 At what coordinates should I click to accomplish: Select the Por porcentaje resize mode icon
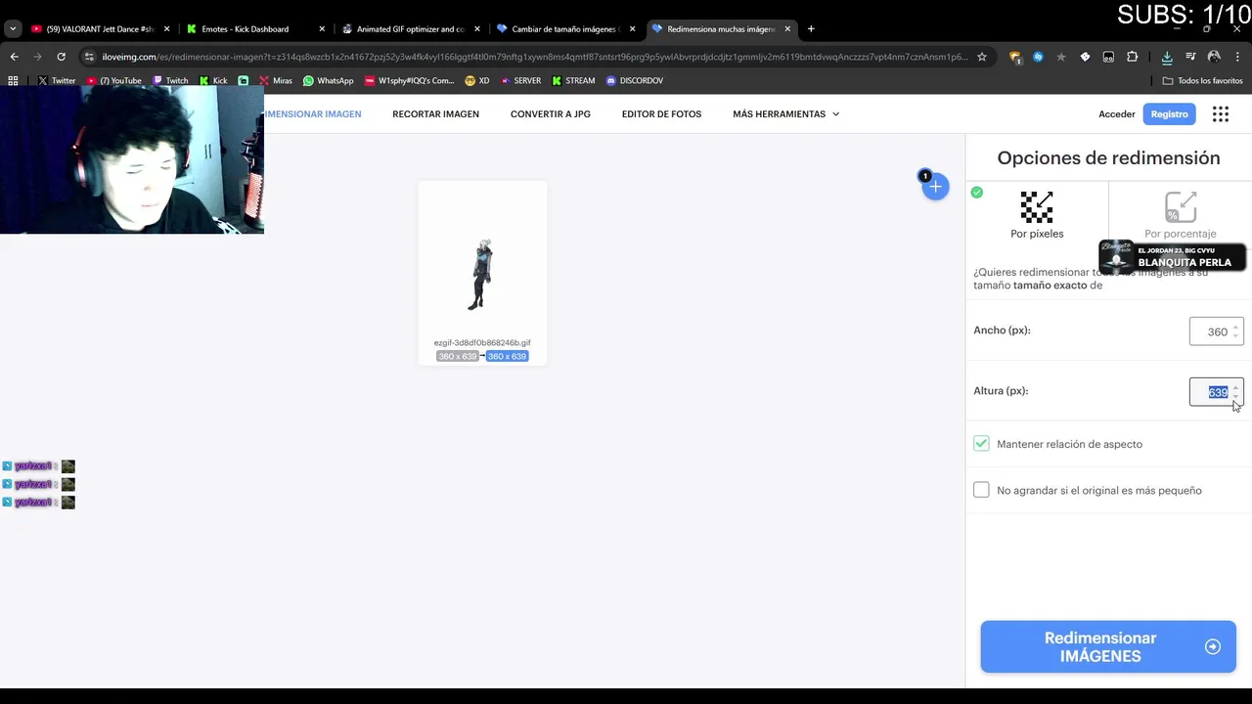pos(1181,207)
